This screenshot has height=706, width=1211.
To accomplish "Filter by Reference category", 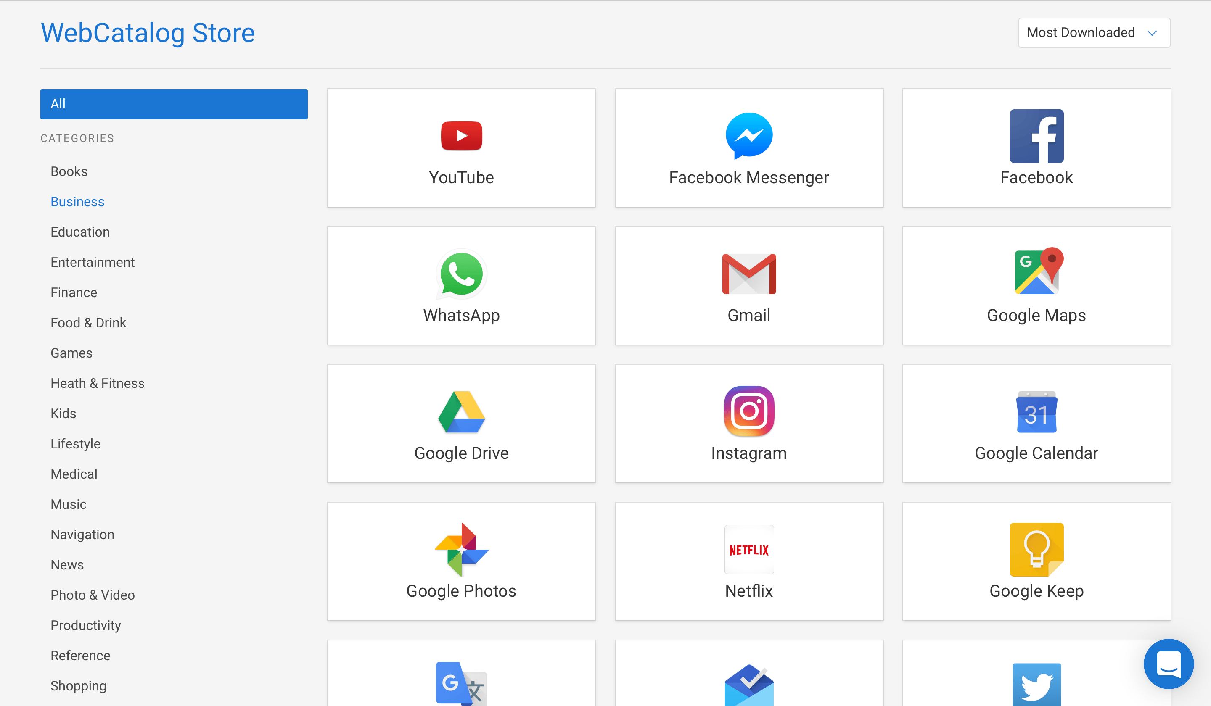I will click(81, 656).
